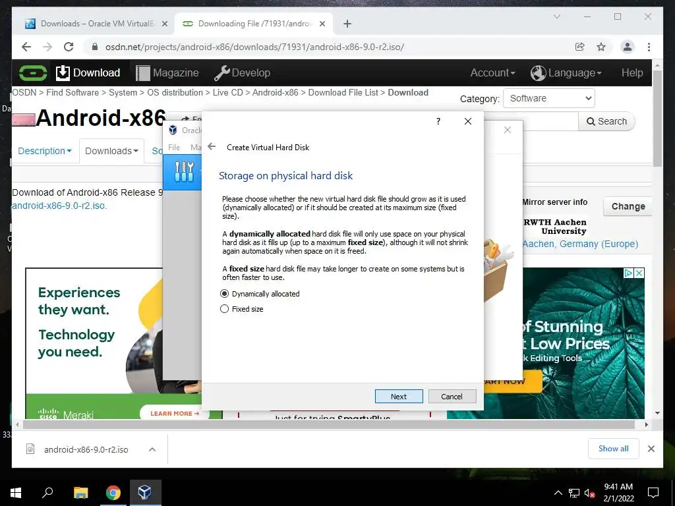Reload the current page
Image resolution: width=675 pixels, height=506 pixels.
click(x=69, y=47)
